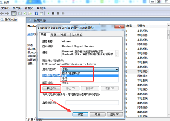Click the description box scroll-down arrow

click(117, 55)
